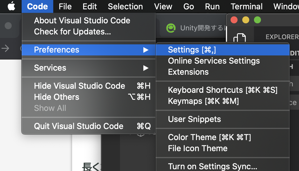Click the EXPLORER panel title

[282, 37]
